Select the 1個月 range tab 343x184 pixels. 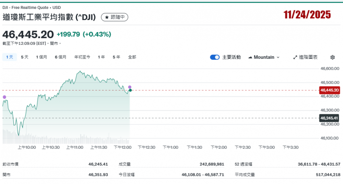click(x=42, y=57)
